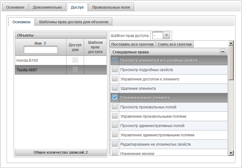This screenshot has width=242, height=168.
Task: Click the Имя filter input field
Action: (x=41, y=50)
